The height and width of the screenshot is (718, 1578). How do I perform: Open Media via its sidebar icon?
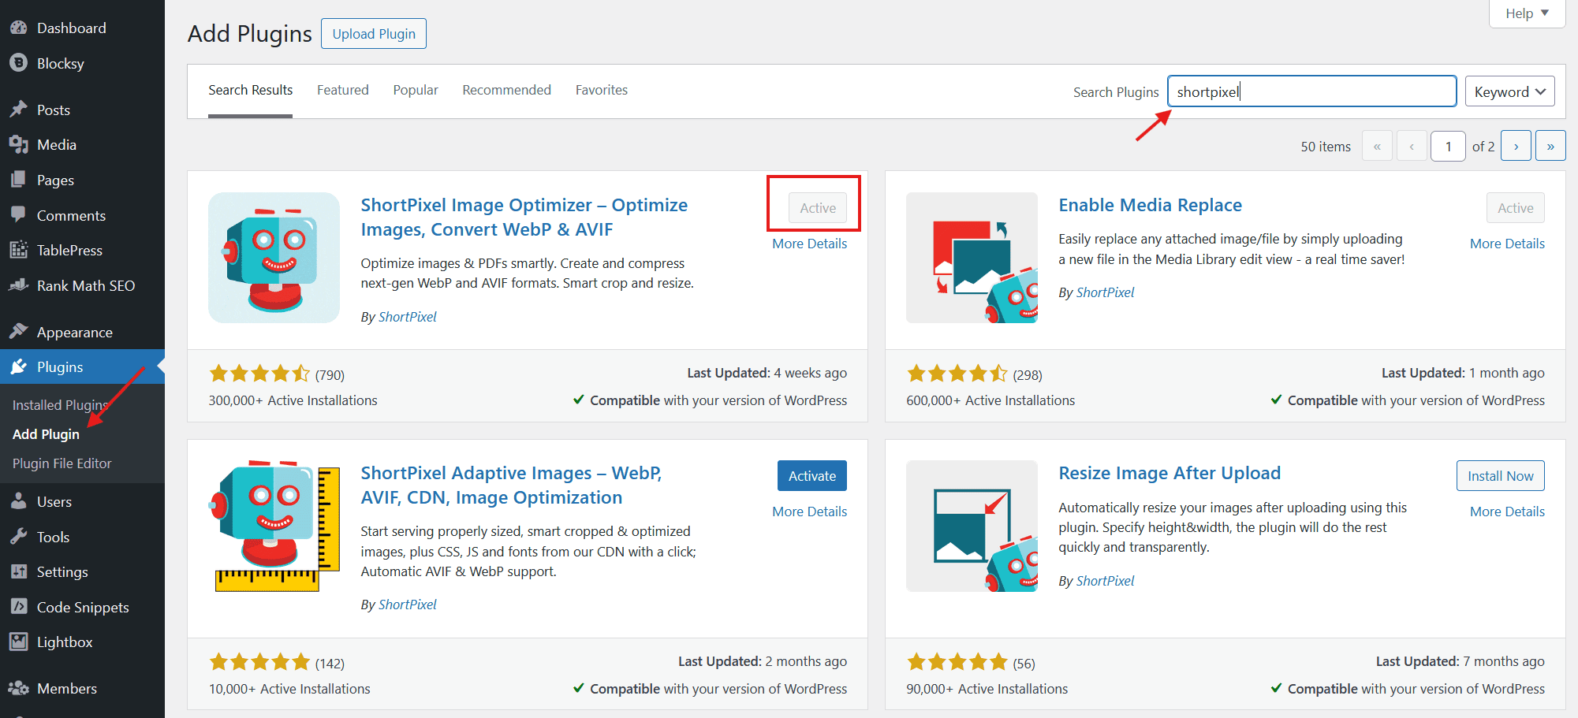coord(19,145)
